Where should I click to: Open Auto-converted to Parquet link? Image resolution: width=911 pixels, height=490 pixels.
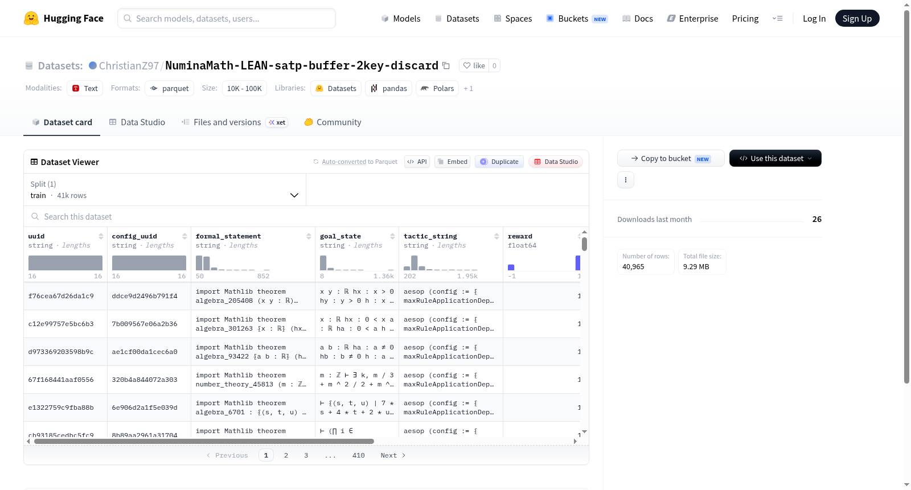tap(359, 162)
